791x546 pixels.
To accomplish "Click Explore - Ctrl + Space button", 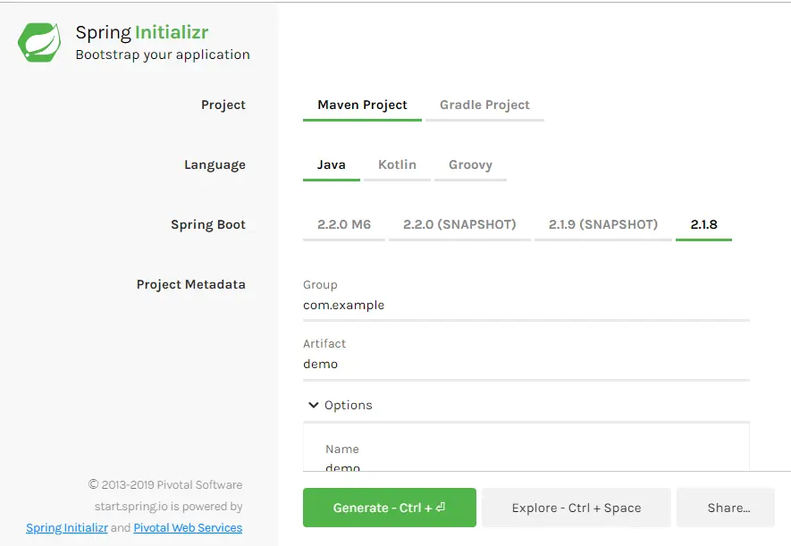I will 576,508.
